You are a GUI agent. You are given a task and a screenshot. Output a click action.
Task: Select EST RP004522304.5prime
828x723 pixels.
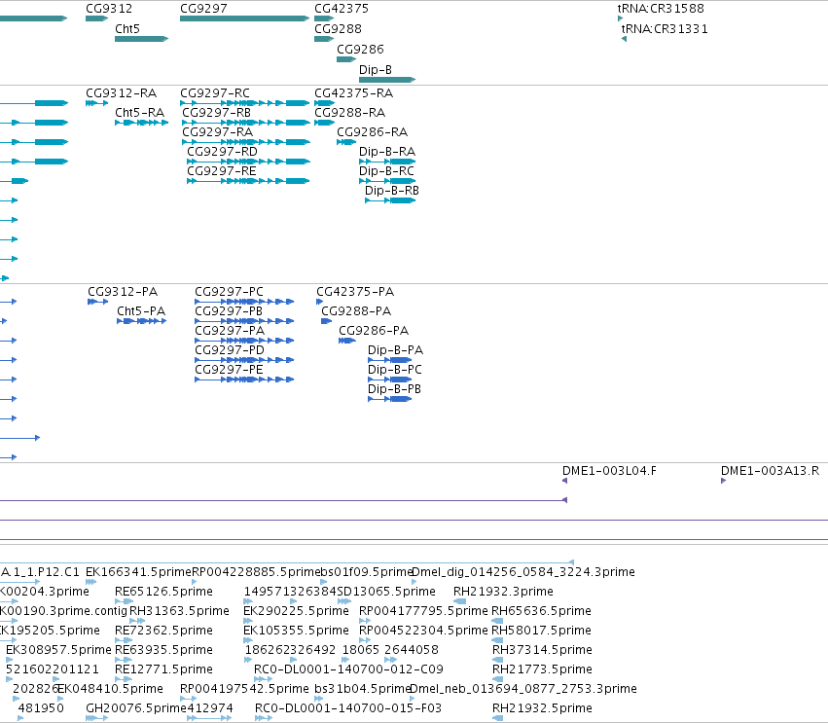click(423, 631)
